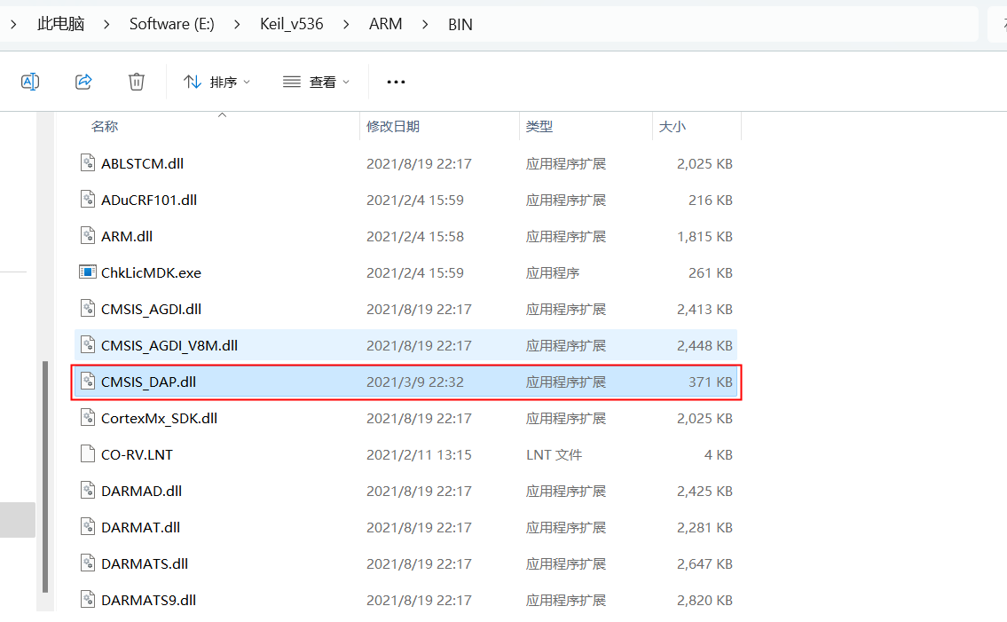Click the ABLSTCM.dll file icon
The image size is (1007, 622).
pyautogui.click(x=87, y=163)
